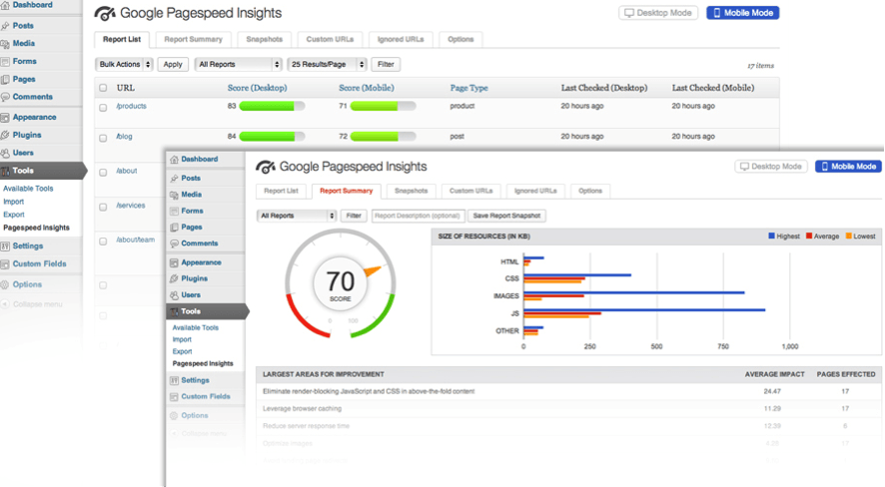Check the select-all checkbox beside the URL header
885x487 pixels.
[103, 88]
